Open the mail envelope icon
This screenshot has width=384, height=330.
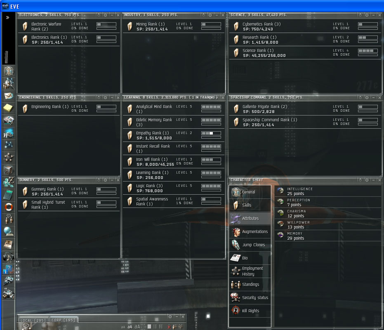pyautogui.click(x=9, y=96)
